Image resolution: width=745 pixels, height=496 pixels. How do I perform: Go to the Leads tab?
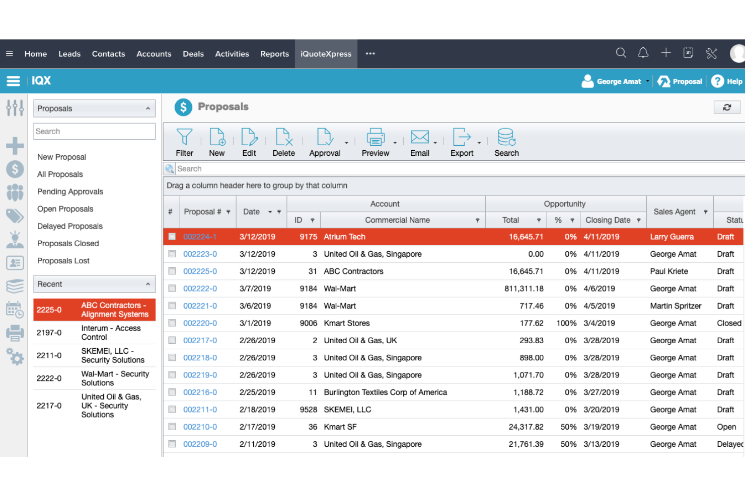pyautogui.click(x=69, y=54)
